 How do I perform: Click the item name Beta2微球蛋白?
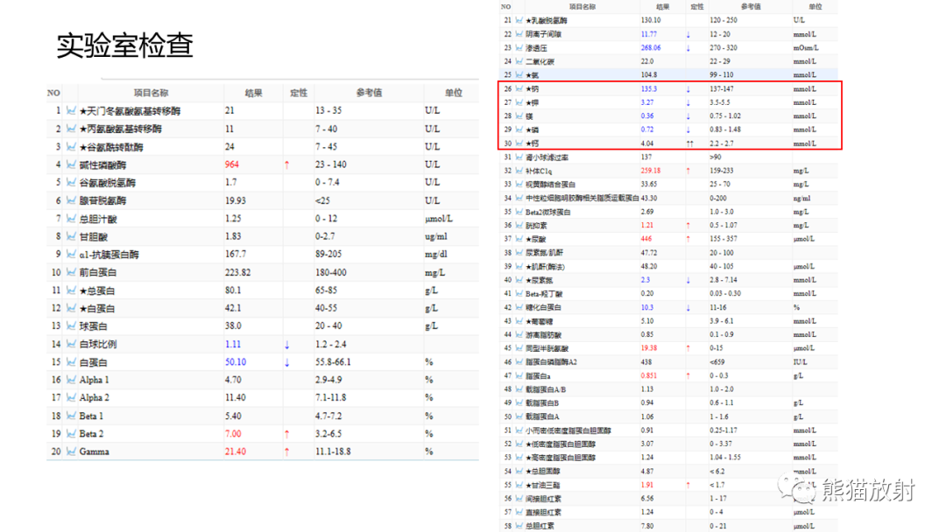point(547,212)
